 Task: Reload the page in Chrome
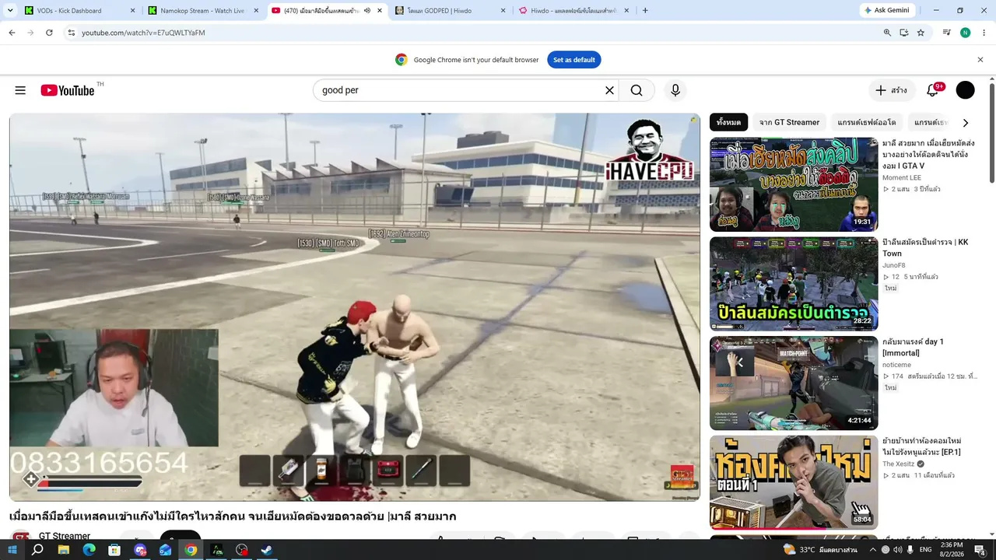pos(49,33)
